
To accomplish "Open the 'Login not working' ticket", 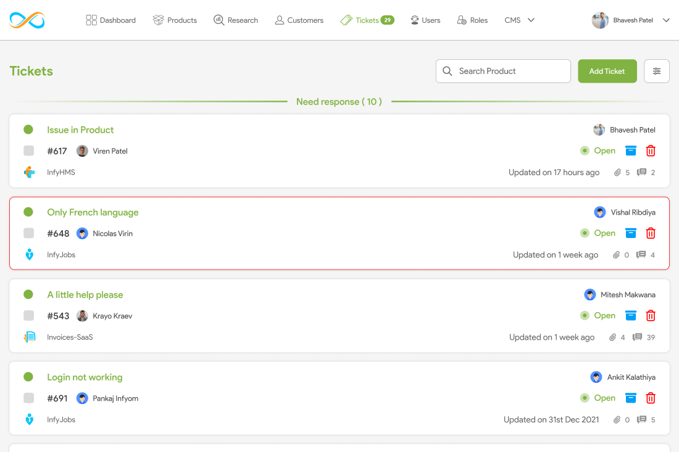I will [x=85, y=377].
